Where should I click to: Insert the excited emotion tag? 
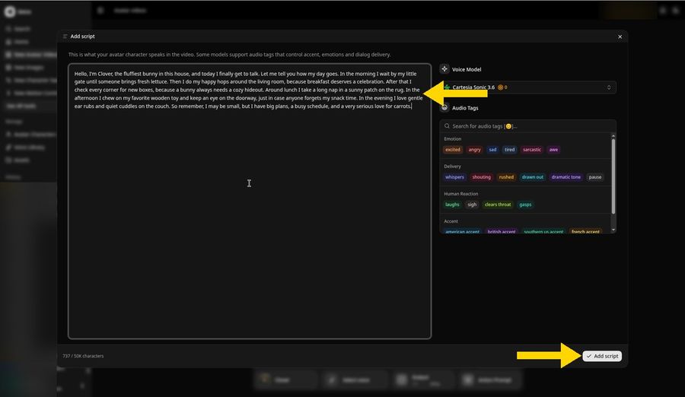[453, 149]
